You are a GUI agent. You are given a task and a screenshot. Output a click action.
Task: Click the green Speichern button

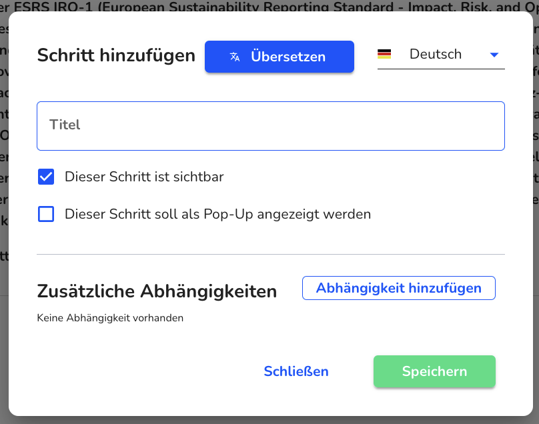point(434,371)
